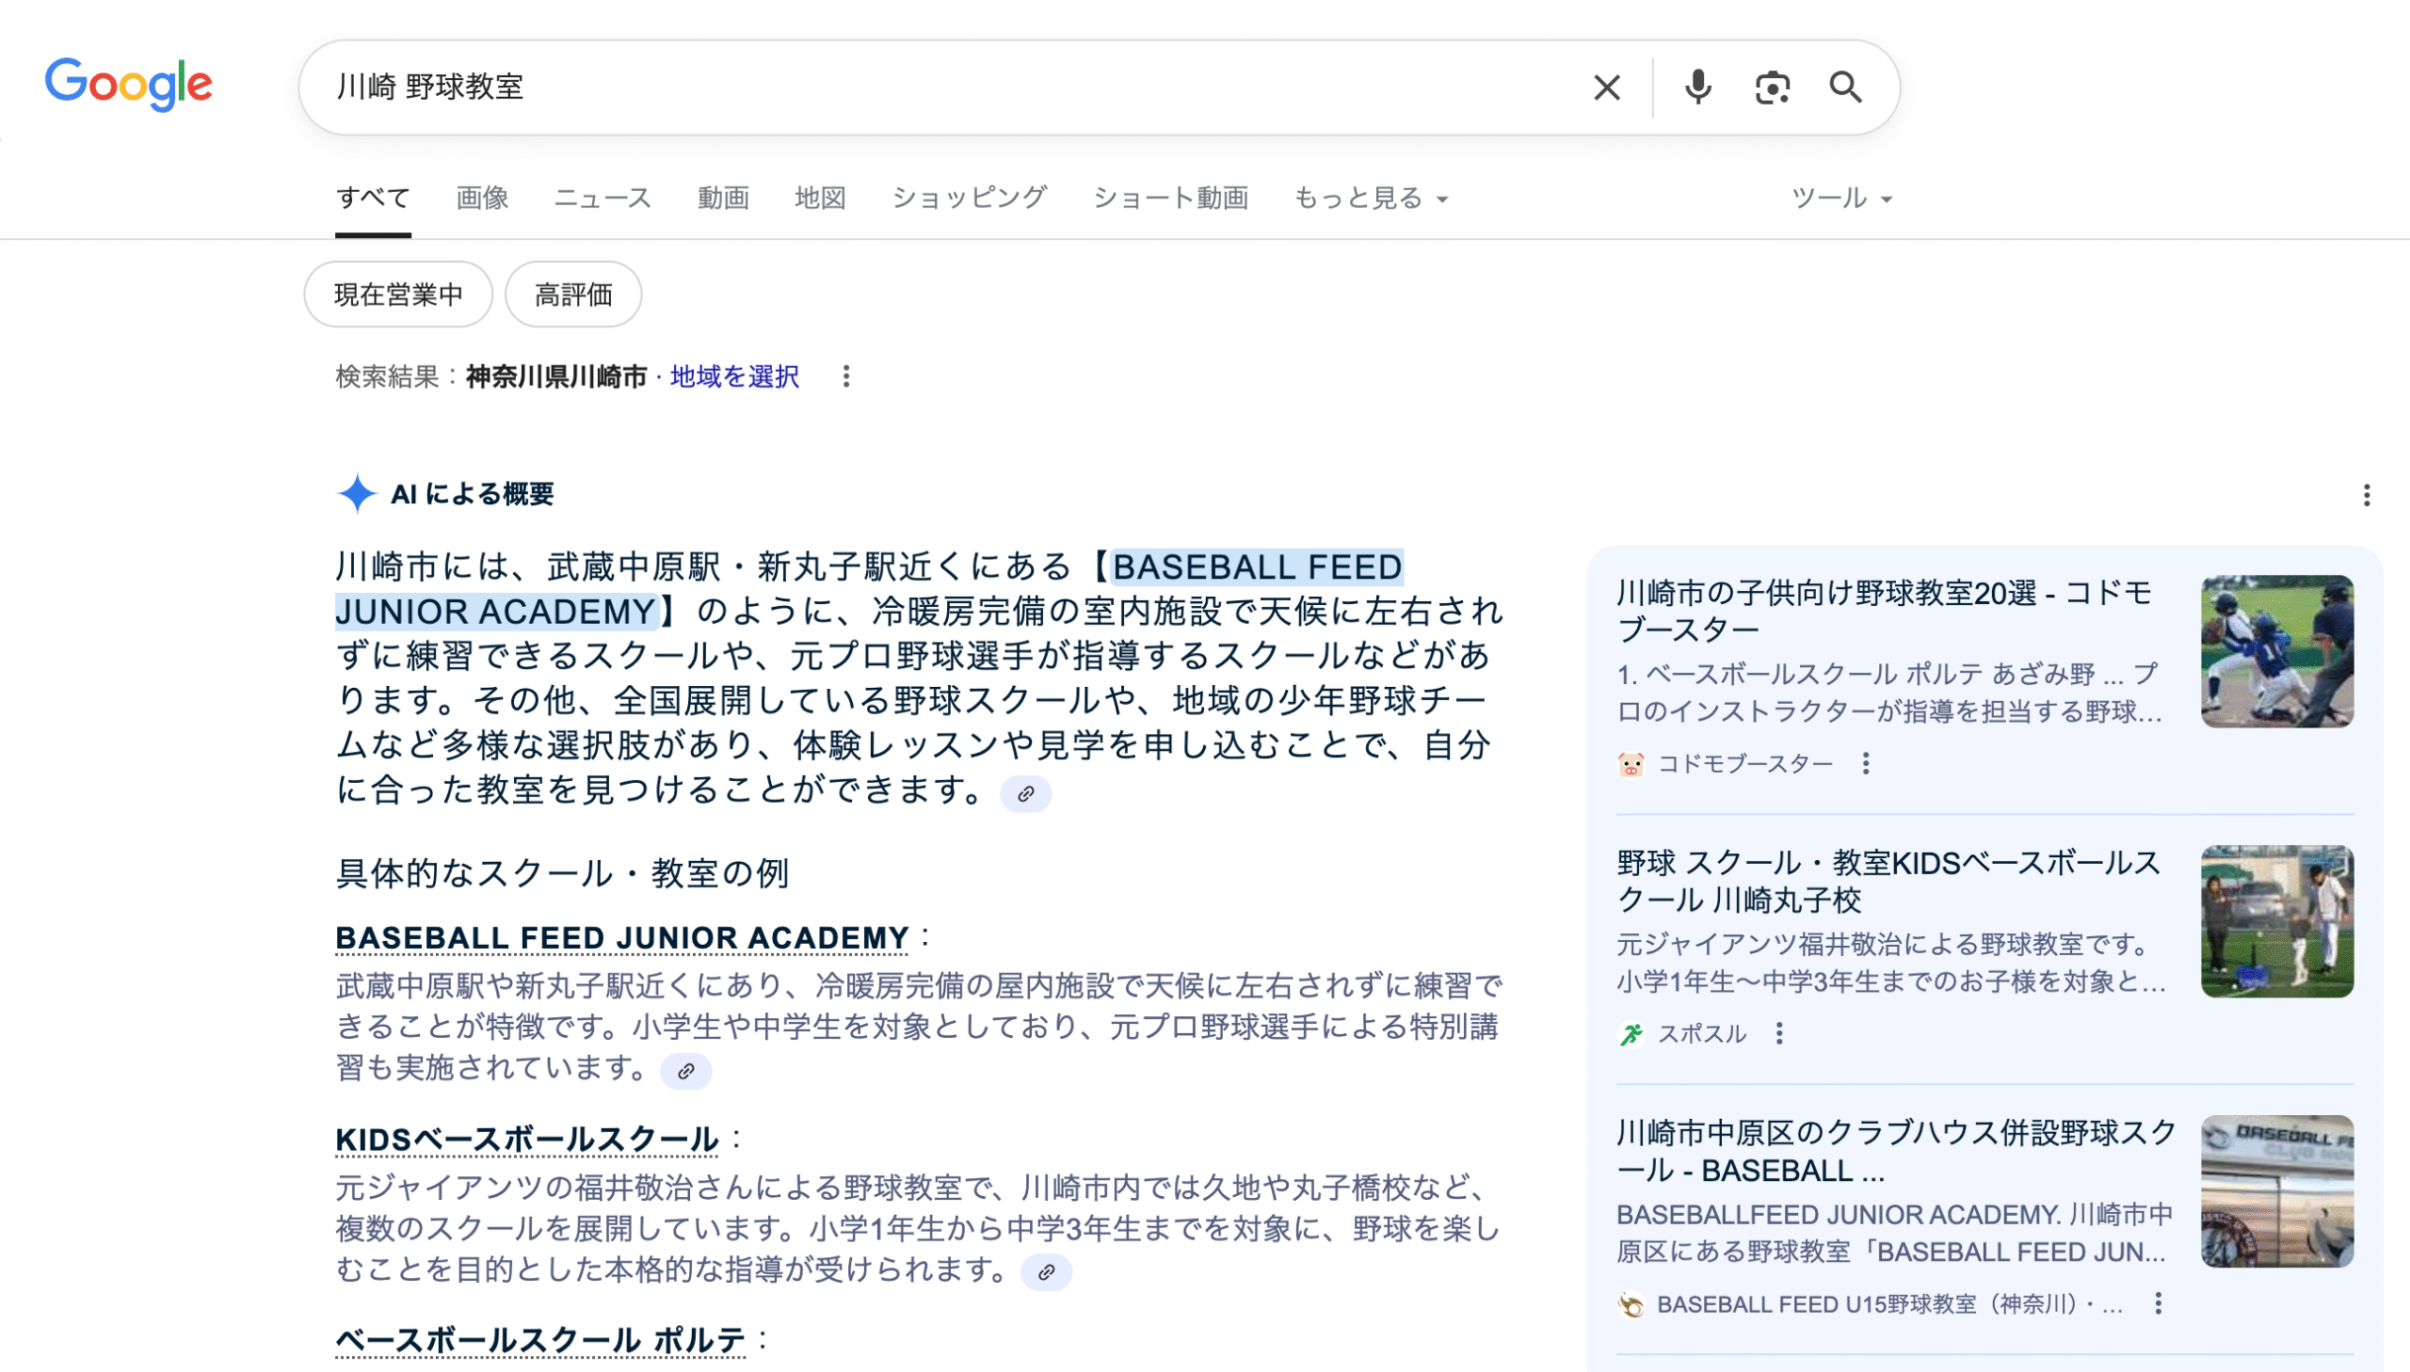Switch to the ショート動画 tab

[1169, 198]
